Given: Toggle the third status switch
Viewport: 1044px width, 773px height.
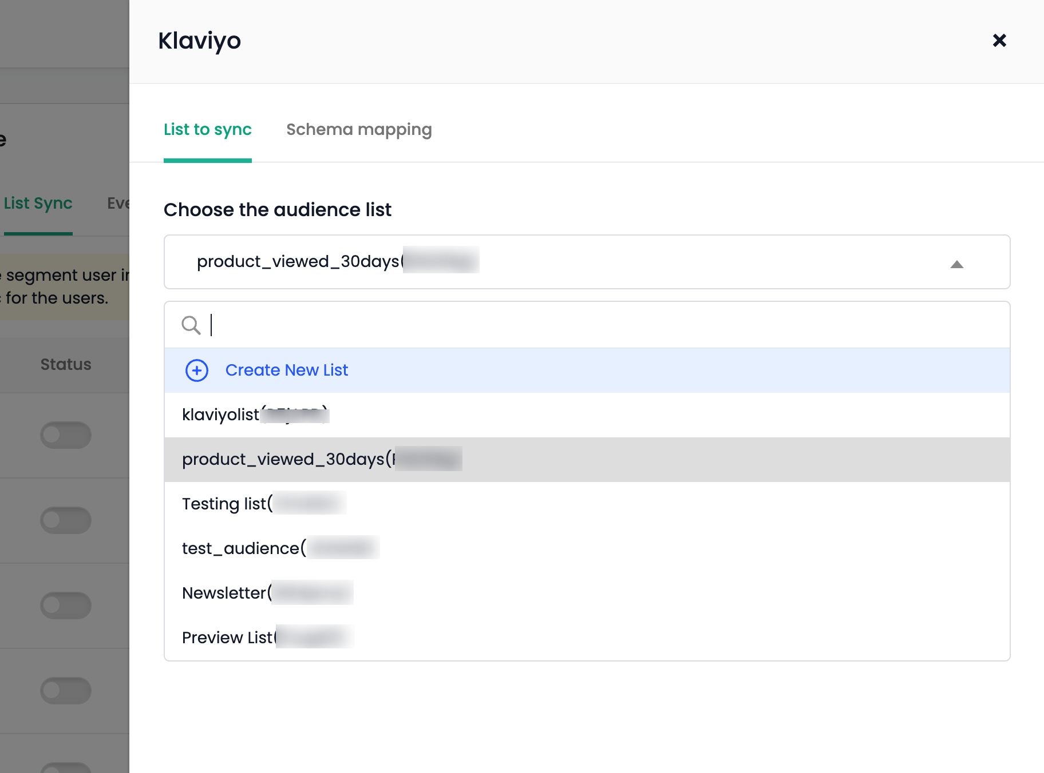Looking at the screenshot, I should click(x=66, y=605).
